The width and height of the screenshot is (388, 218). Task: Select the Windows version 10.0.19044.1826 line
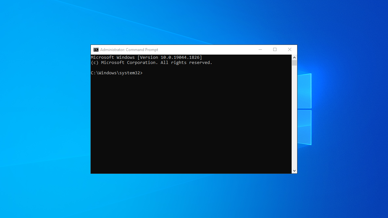click(146, 57)
